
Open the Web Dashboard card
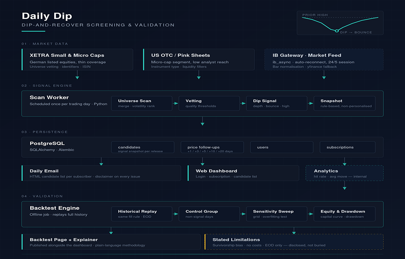click(x=243, y=173)
